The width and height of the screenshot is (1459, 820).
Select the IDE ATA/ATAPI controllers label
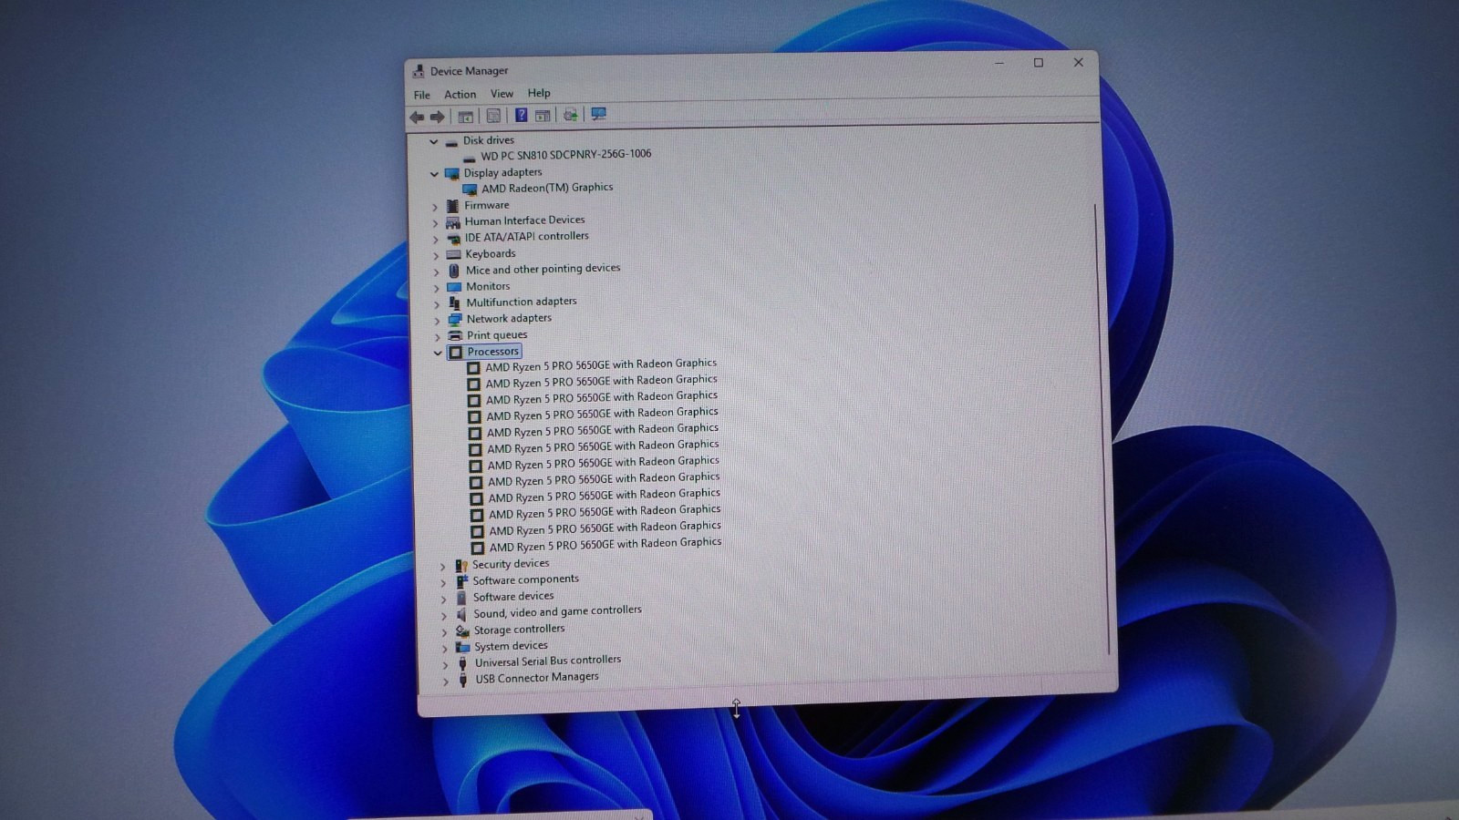tap(526, 237)
